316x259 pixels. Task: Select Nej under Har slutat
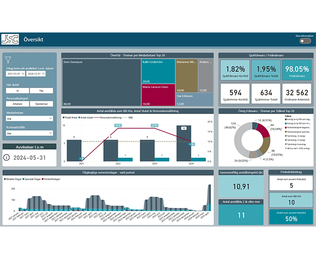pos(41,91)
